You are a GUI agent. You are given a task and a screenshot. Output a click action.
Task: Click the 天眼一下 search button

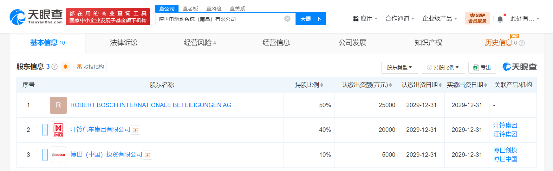point(310,19)
